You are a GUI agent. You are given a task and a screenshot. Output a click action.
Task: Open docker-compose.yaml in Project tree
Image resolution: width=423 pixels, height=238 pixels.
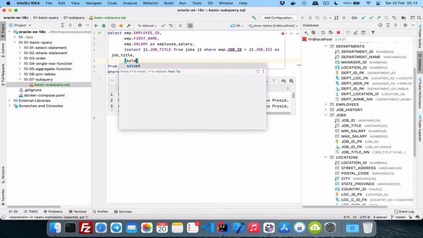[44, 95]
